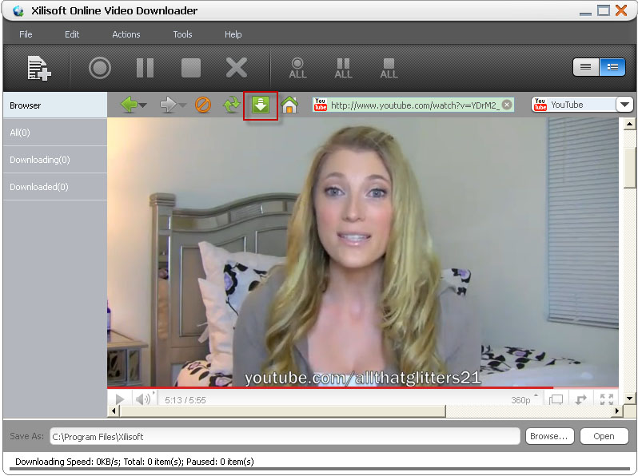
Task: Select the All(0) sidebar category
Action: coord(55,133)
